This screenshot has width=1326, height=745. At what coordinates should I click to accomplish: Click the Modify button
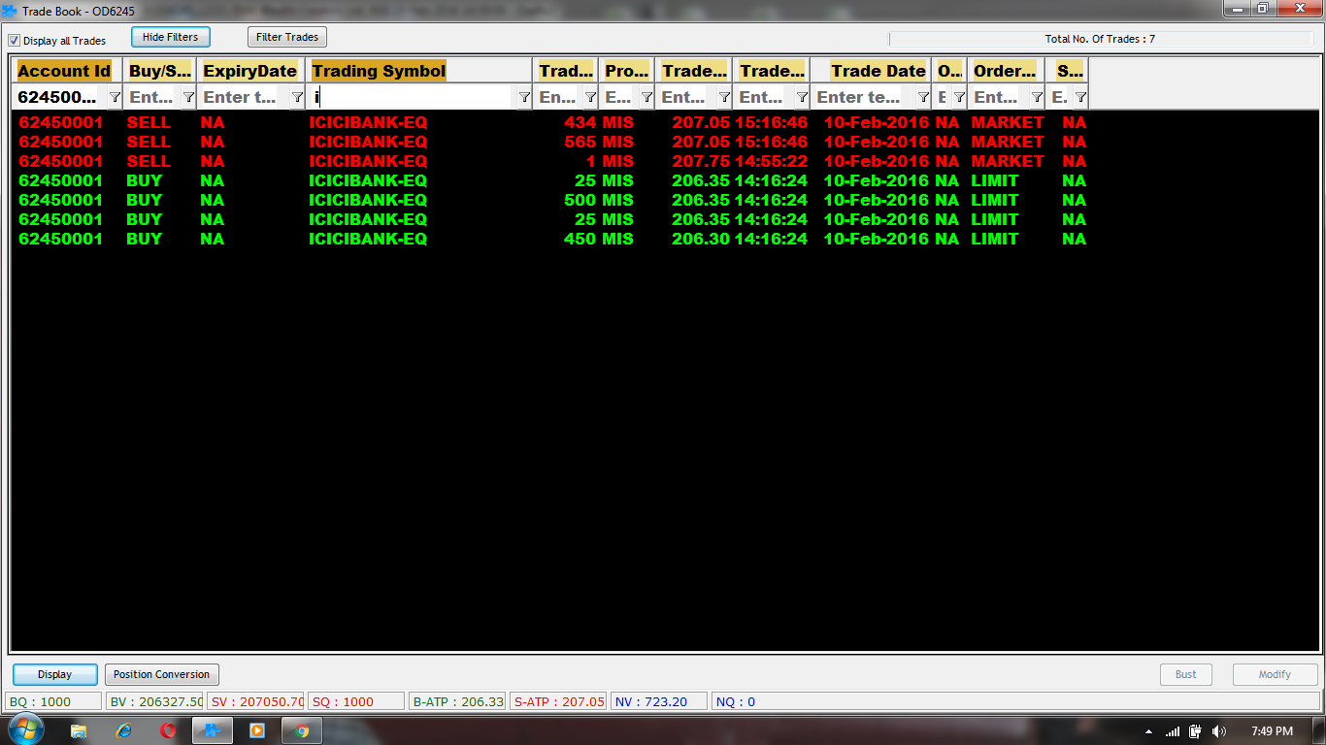click(1275, 674)
